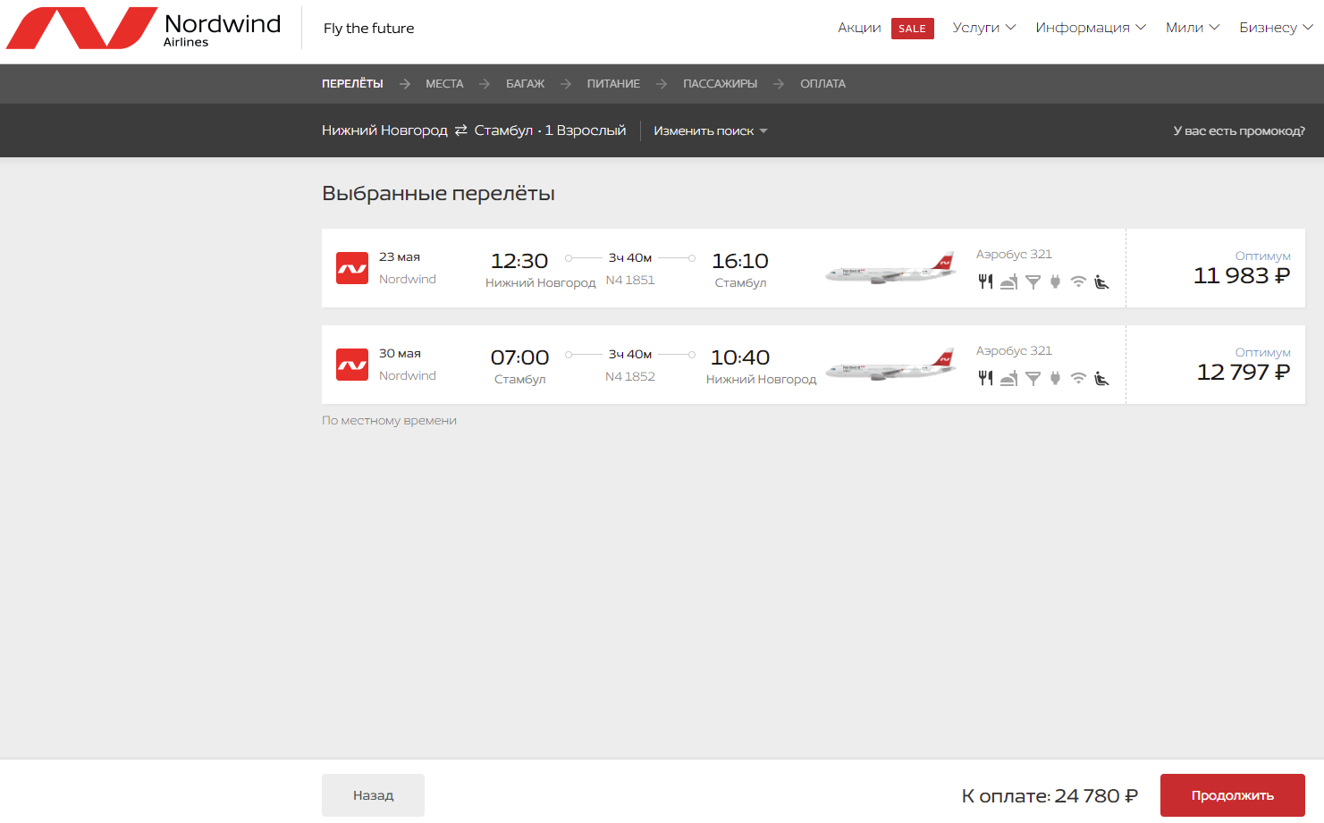The image size is (1324, 823).
Task: Go to the ПАССАЖИРЫ step
Action: pos(720,84)
